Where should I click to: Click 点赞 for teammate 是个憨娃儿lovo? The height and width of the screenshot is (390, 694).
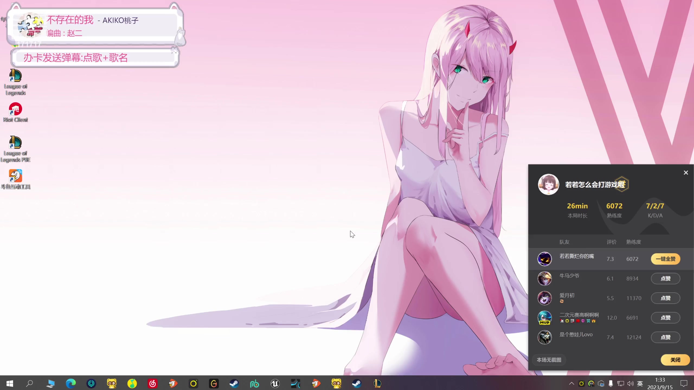tap(665, 337)
